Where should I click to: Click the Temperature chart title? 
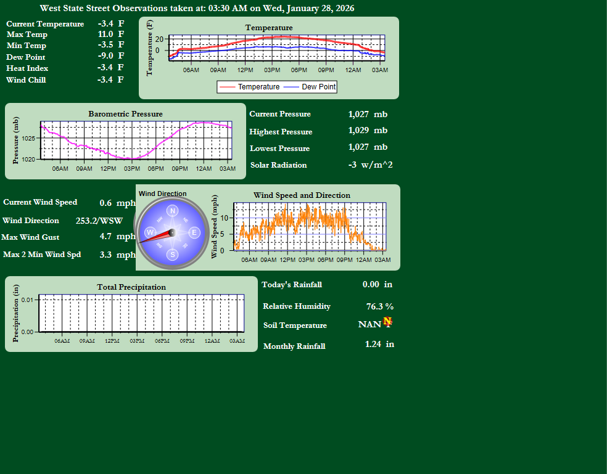click(x=269, y=28)
